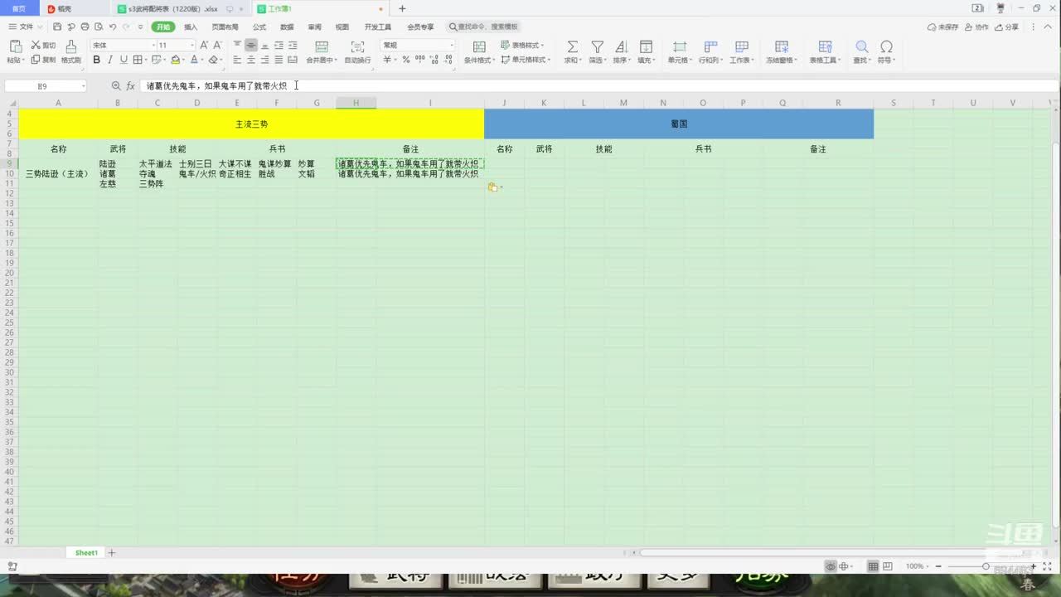Open the number format dropdown (常规)
1061x597 pixels.
click(x=451, y=46)
